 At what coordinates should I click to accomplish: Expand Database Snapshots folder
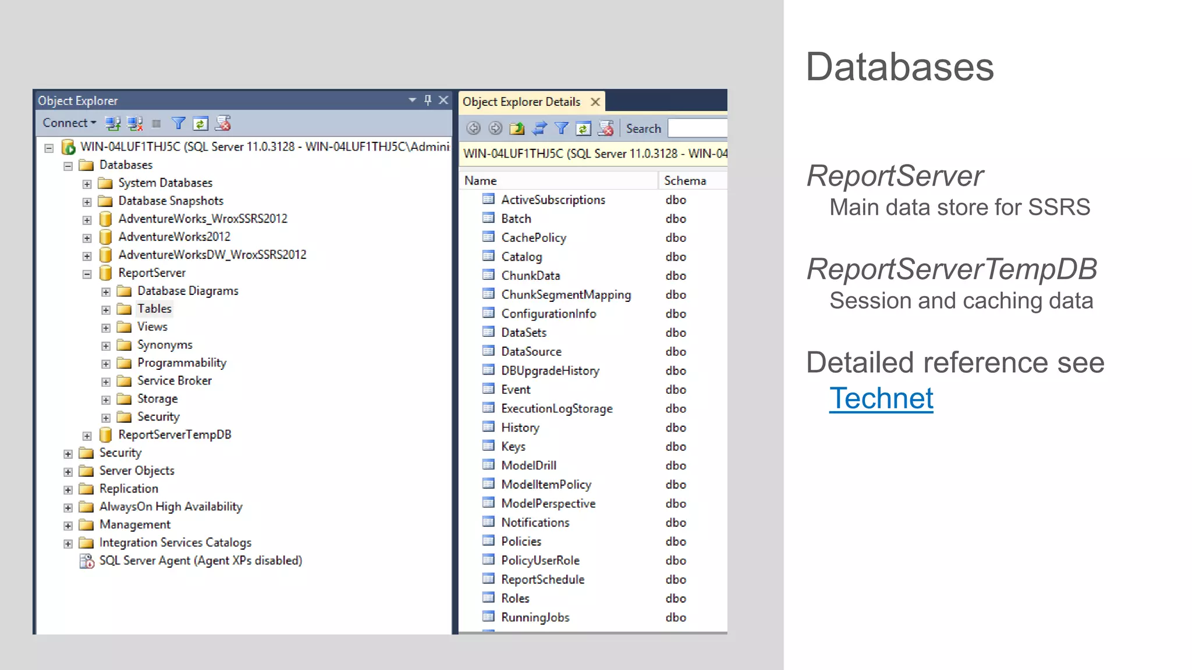pyautogui.click(x=87, y=202)
